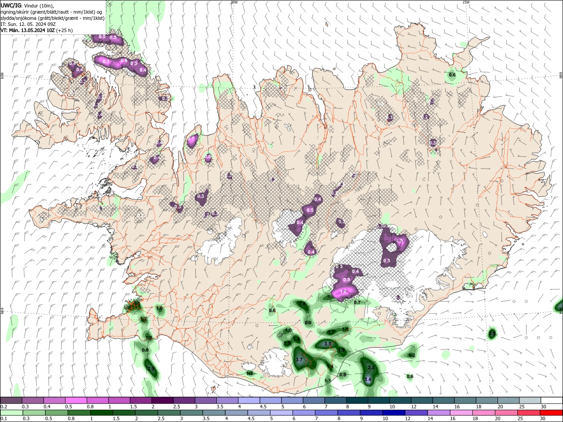The image size is (563, 422).
Task: Click the pale green 0.1 swatch in rain legend
Action: (11, 413)
